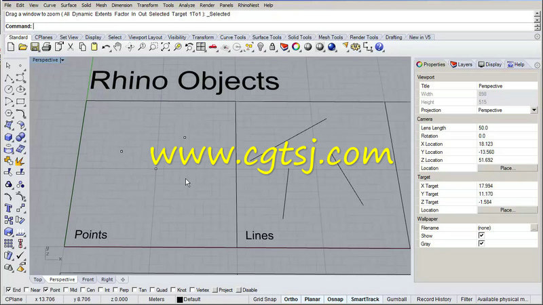Viewport: 543px width, 305px height.
Task: Select the Text object tool
Action: click(9, 208)
